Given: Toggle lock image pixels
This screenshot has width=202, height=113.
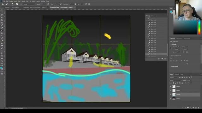Looking at the screenshot, I should (175, 83).
